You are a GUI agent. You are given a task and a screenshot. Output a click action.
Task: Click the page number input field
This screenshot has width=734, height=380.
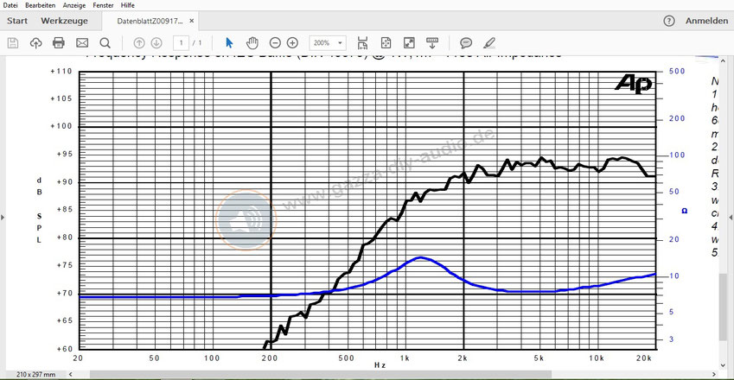coord(182,43)
